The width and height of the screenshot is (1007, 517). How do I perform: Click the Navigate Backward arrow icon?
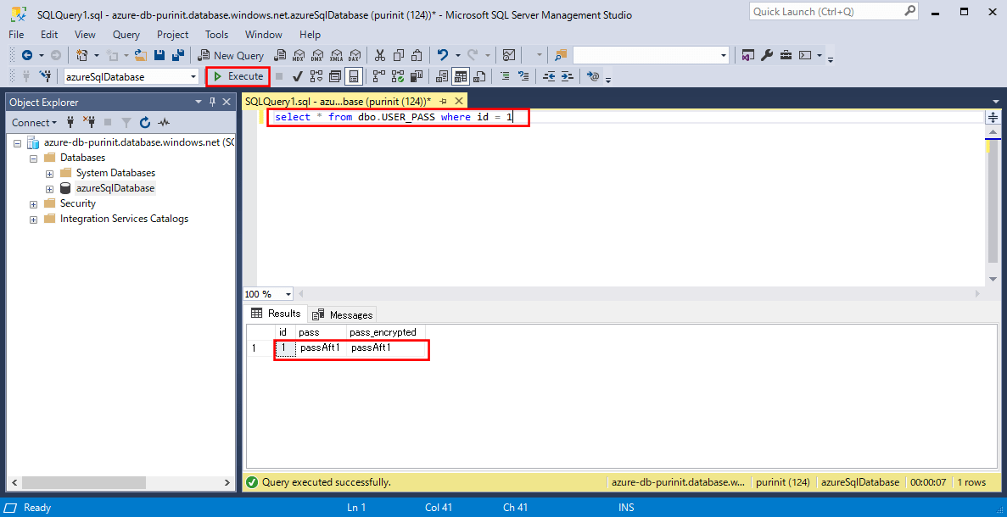27,56
